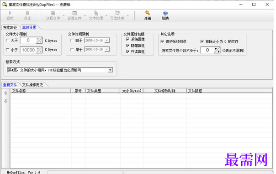Click the MyDupFiles Ver 1.9 status text
276x174 pixels.
(x=24, y=173)
